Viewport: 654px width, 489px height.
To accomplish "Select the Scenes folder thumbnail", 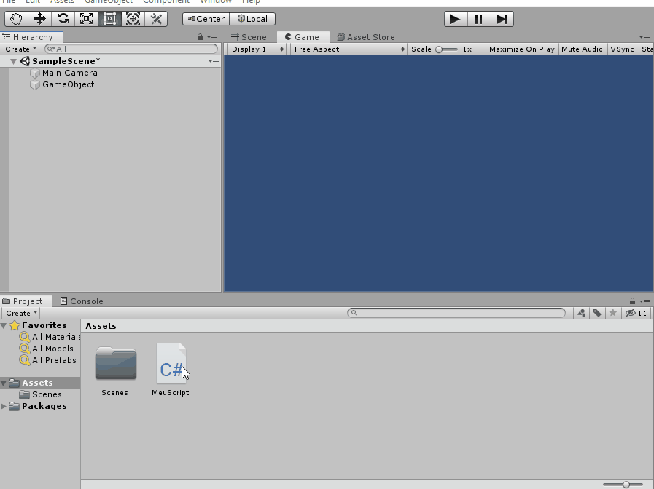I will 115,363.
